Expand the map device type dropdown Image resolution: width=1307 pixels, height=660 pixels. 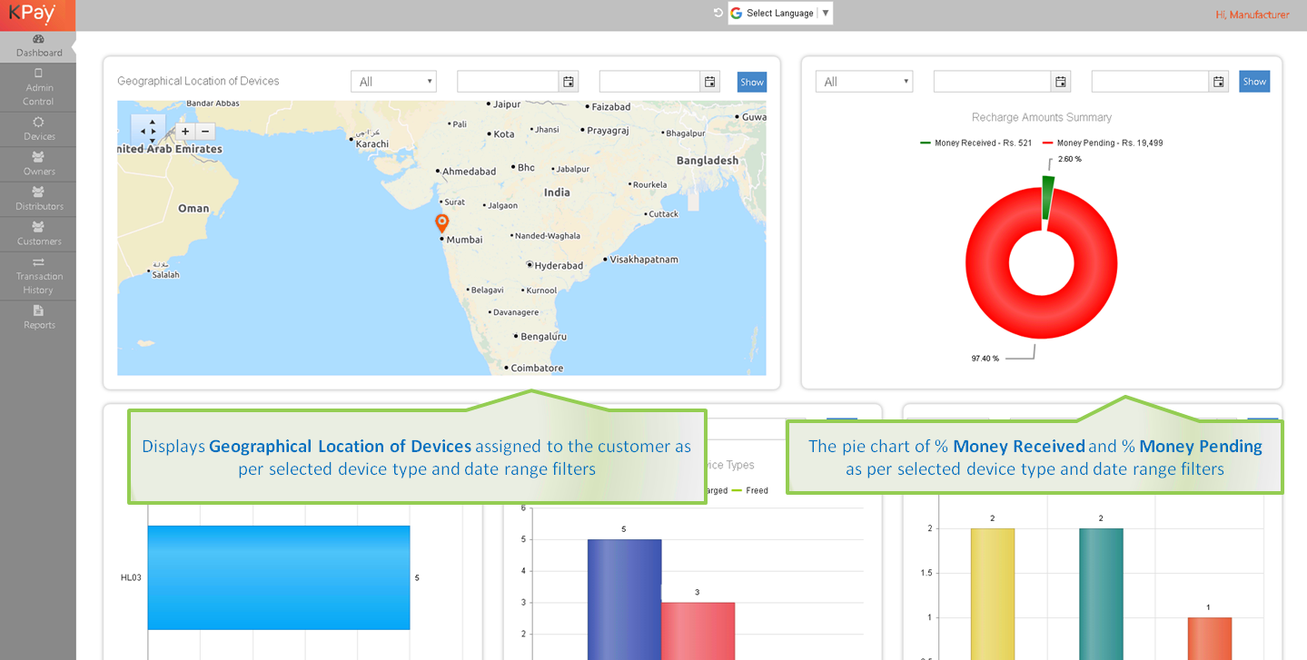(x=393, y=82)
